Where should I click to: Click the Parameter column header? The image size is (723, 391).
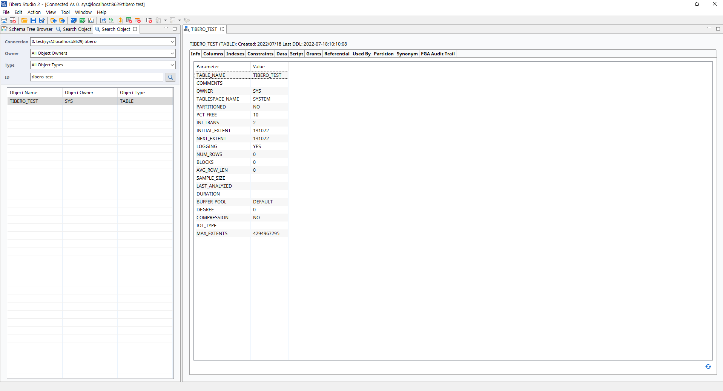click(x=223, y=67)
